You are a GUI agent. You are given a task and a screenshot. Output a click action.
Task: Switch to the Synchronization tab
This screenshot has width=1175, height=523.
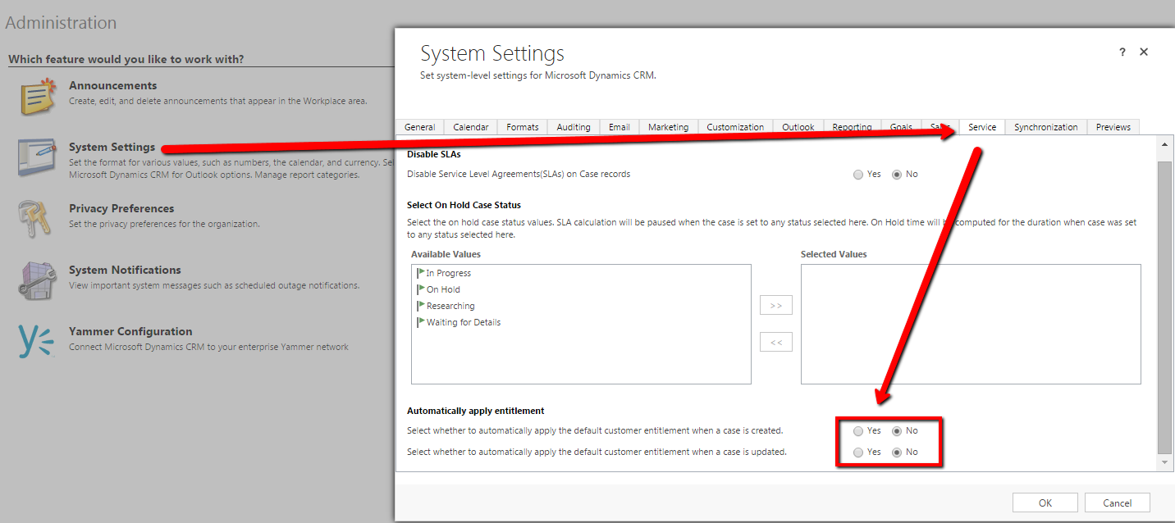click(1045, 127)
